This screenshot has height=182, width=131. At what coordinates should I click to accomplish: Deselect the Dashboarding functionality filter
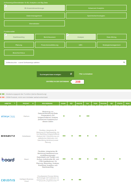click(x=19, y=37)
